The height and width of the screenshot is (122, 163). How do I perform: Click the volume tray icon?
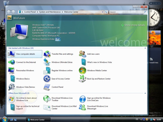[x=154, y=120]
